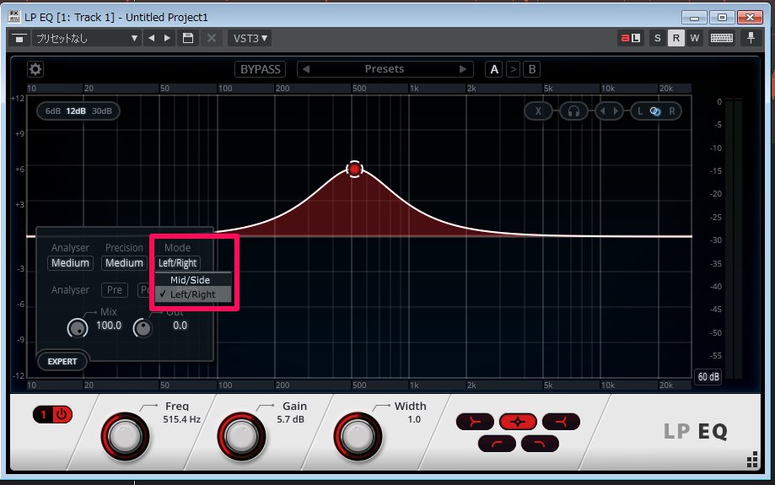The image size is (775, 485).
Task: Select the high cut filter shape
Action: tap(540, 442)
